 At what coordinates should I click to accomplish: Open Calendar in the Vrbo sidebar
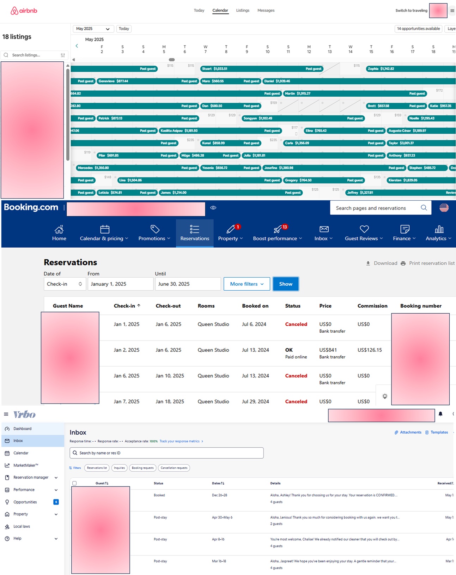[x=33, y=453]
